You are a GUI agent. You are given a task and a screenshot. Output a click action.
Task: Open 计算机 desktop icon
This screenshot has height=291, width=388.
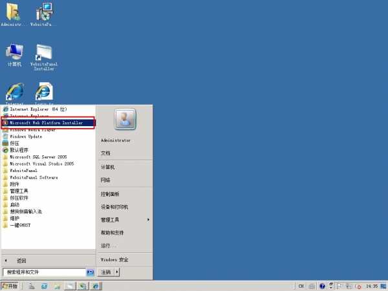click(x=15, y=55)
